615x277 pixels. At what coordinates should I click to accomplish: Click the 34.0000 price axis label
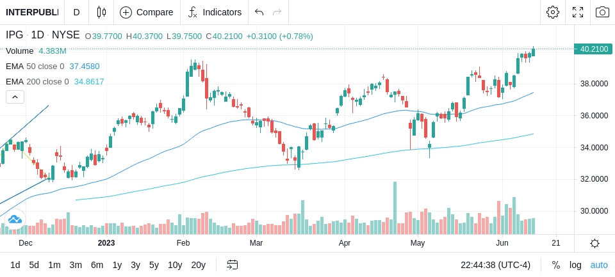[594, 148]
